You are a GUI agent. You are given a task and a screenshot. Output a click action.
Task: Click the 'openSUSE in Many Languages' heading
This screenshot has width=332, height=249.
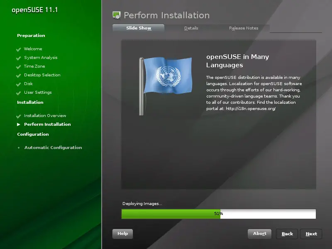[x=237, y=61]
